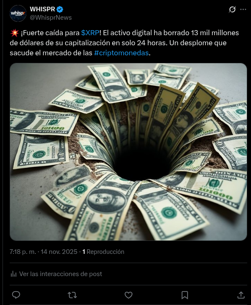Open the Grok explain icon
Image resolution: width=251 pixels, height=305 pixels.
pos(232,9)
